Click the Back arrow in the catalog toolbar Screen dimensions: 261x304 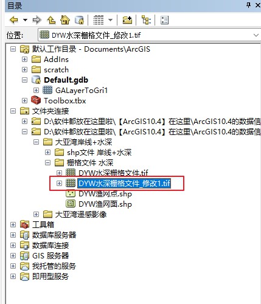14,20
